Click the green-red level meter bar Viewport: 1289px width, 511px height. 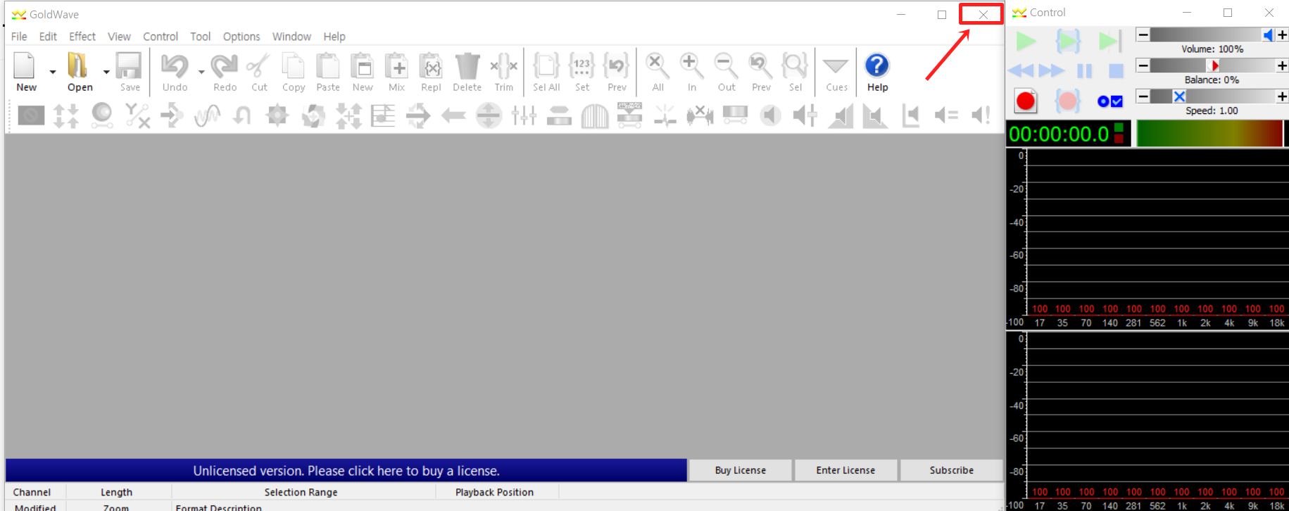click(1209, 134)
